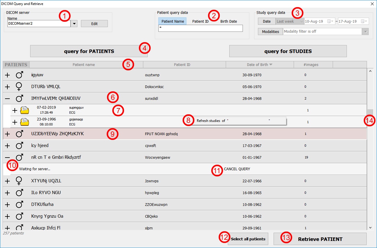
Task: Toggle the Modalities filter button
Action: pyautogui.click(x=270, y=32)
